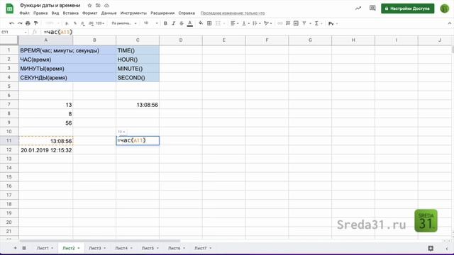Click the Insert link icon
The image size is (454, 255).
[279, 23]
